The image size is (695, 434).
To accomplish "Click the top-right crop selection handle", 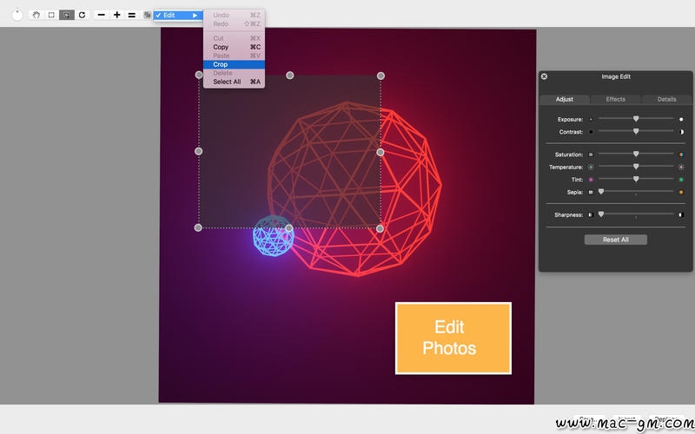I will point(381,76).
